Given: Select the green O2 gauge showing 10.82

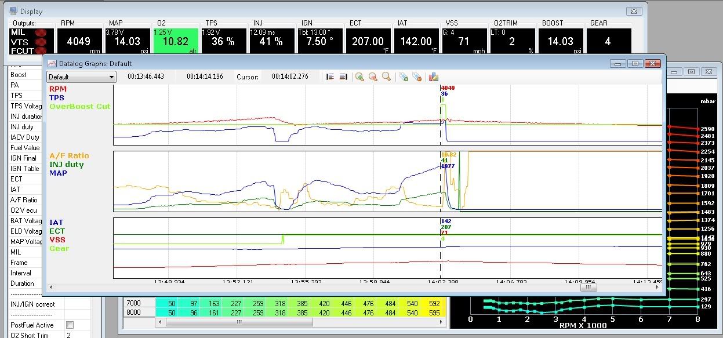Looking at the screenshot, I should point(175,41).
